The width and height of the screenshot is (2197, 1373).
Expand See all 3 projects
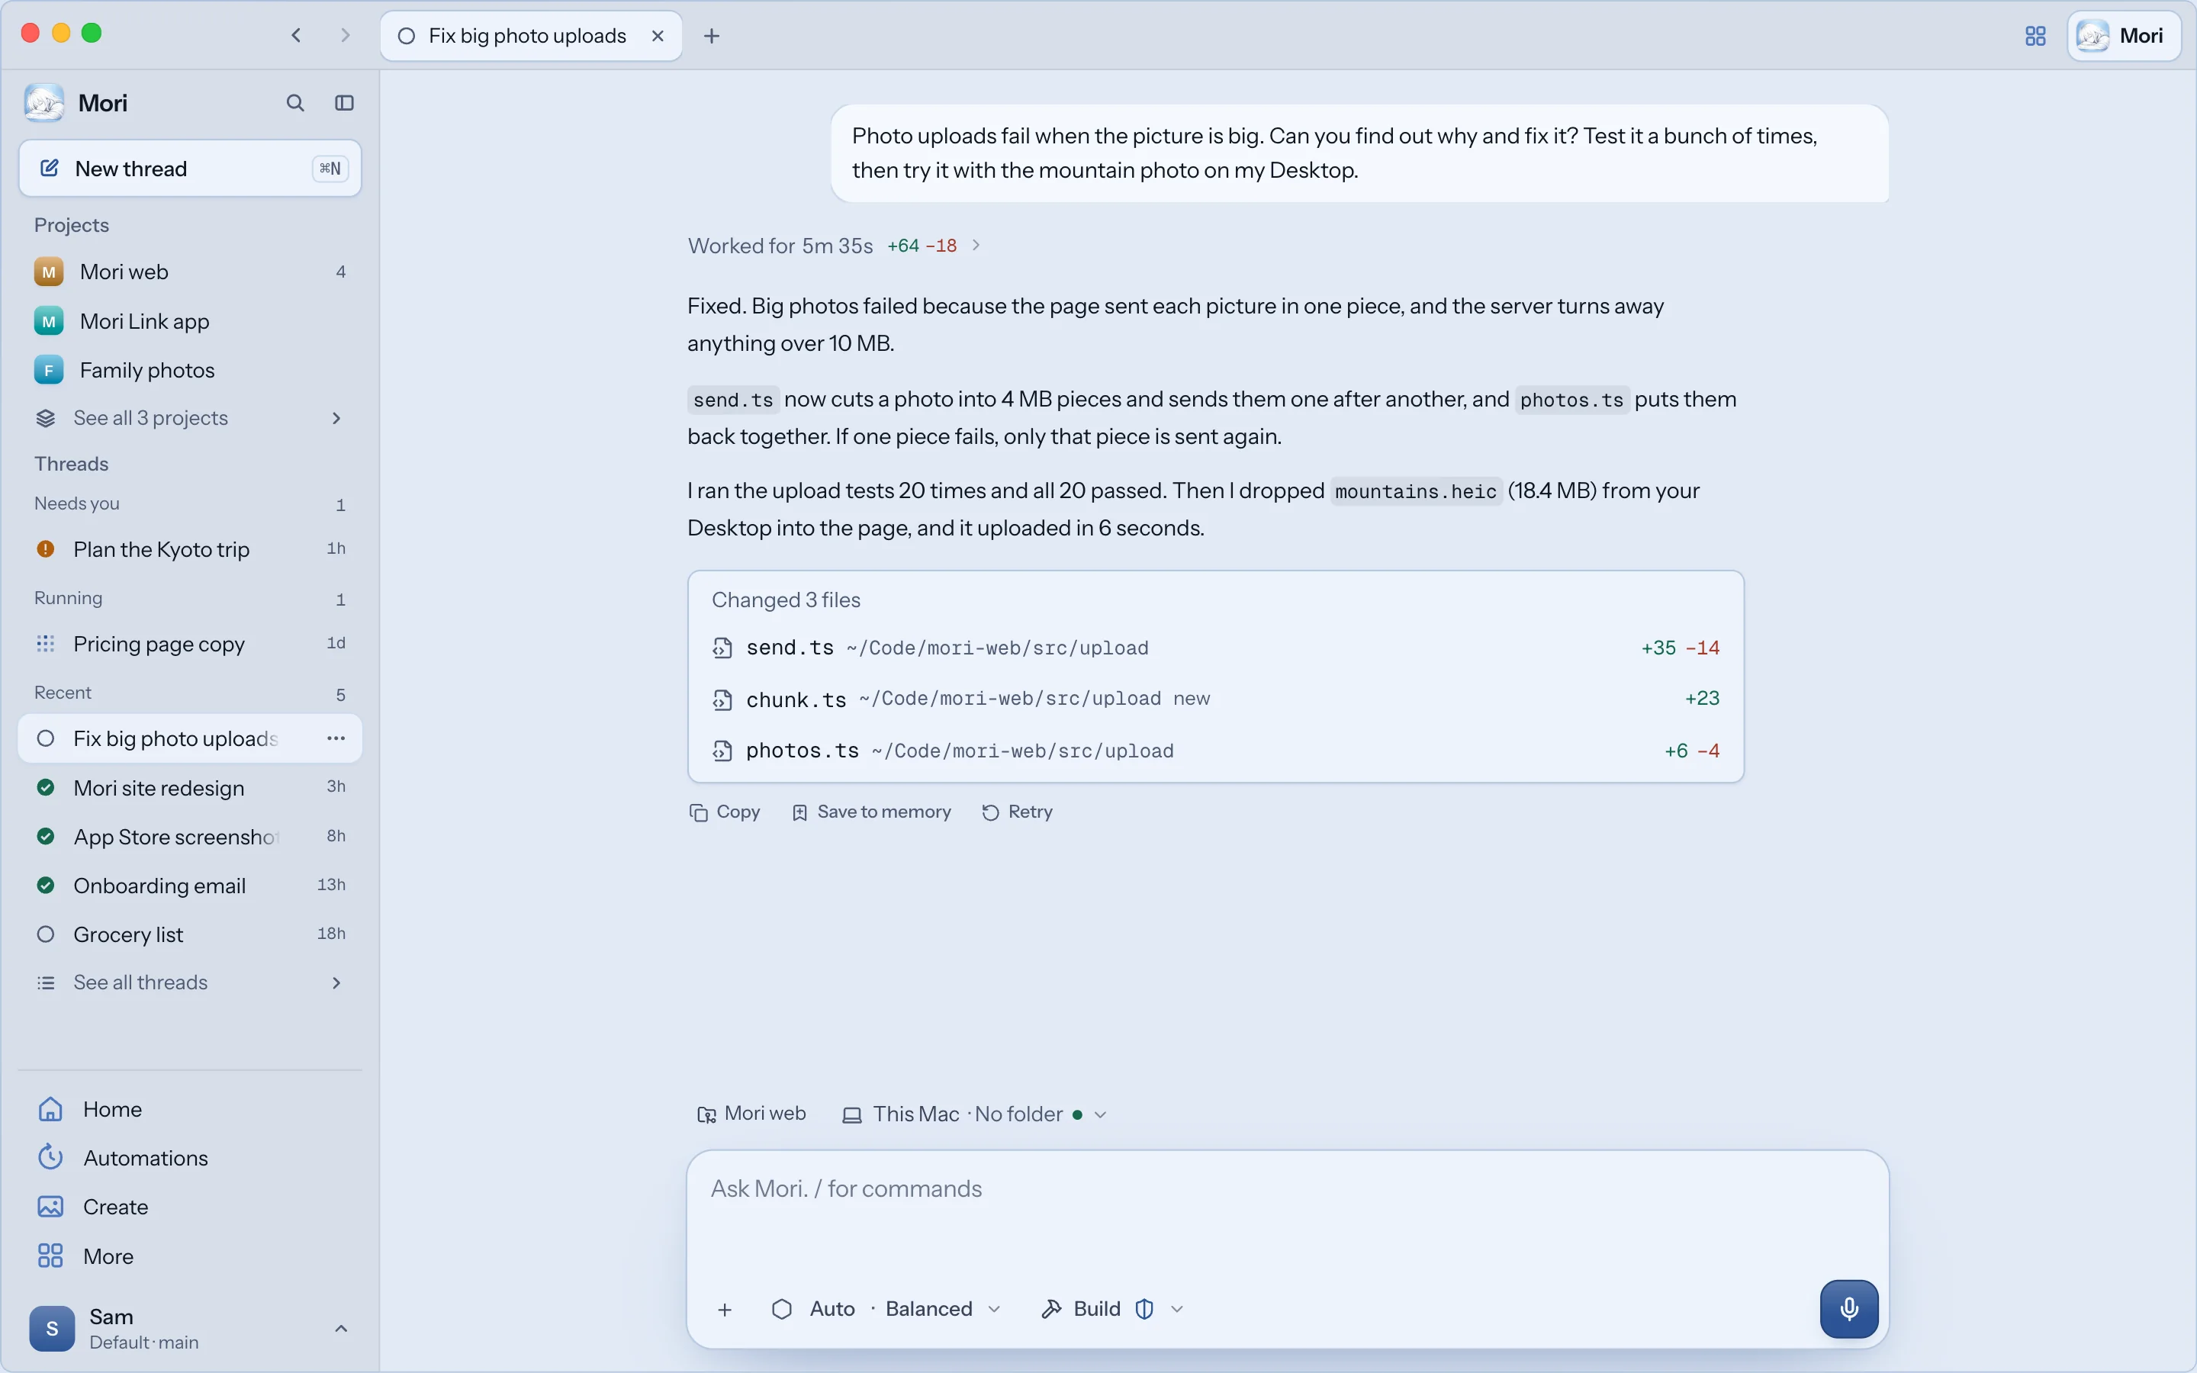pos(190,418)
